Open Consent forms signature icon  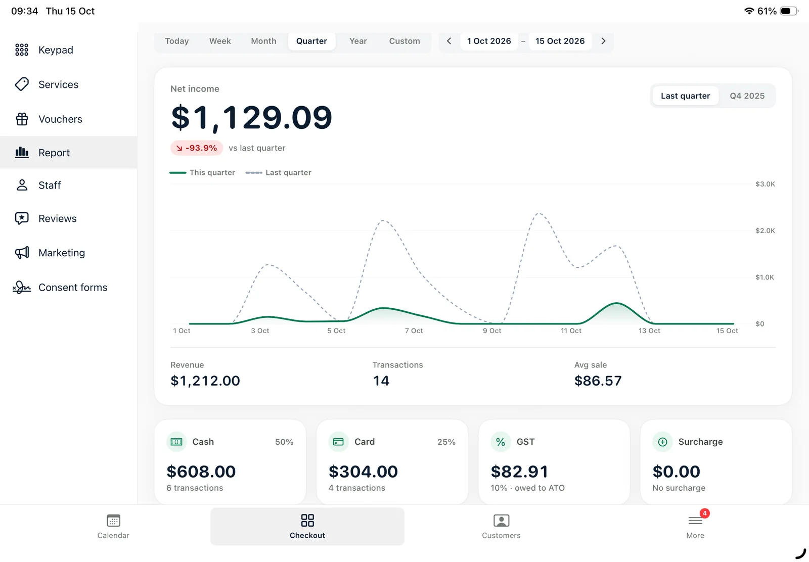click(22, 287)
